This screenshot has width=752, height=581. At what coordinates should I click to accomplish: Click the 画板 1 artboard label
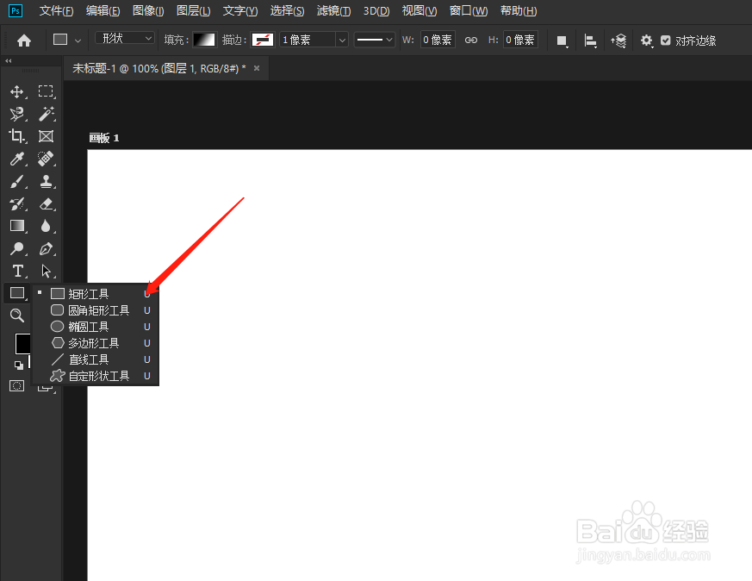pos(104,138)
